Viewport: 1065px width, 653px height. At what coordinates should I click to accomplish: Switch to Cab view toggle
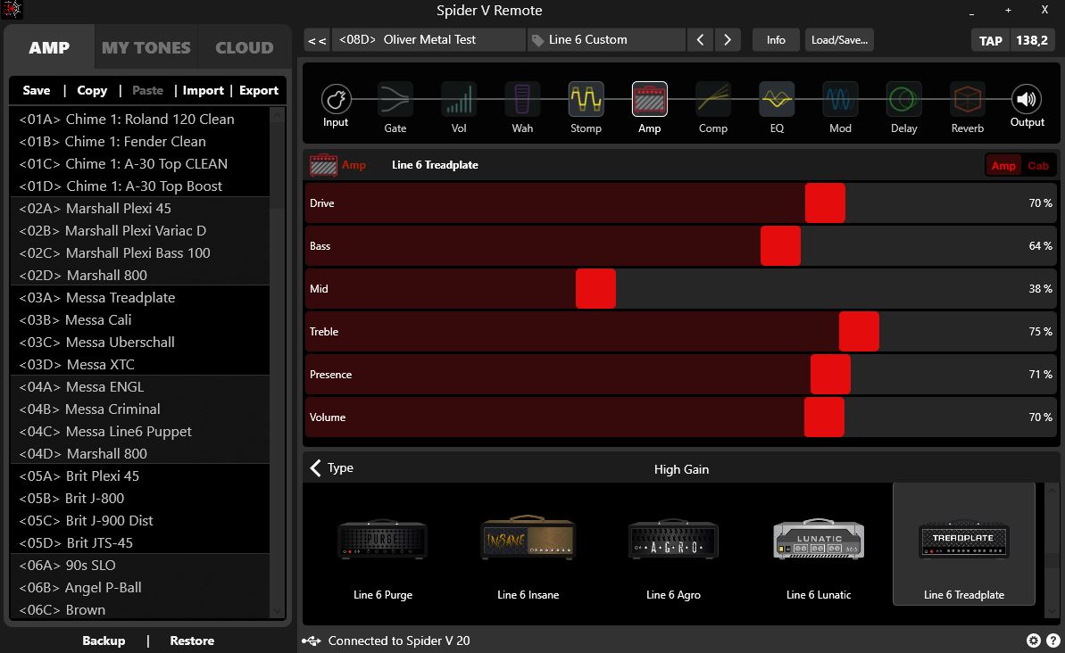click(x=1038, y=166)
